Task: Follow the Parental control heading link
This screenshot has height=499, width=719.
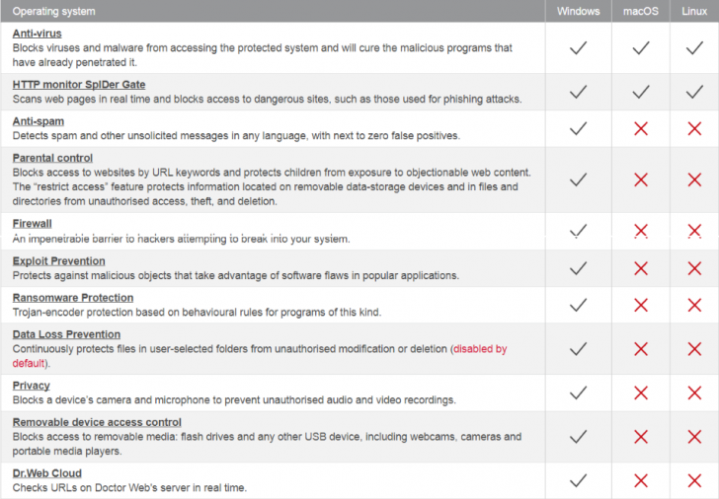Action: point(52,158)
